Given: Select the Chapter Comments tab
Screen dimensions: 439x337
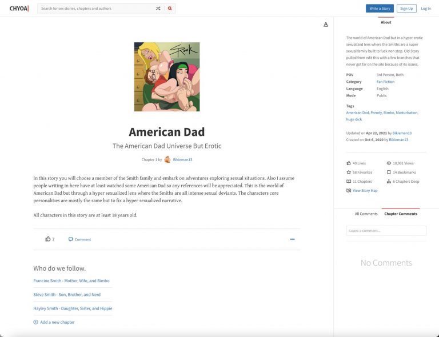Looking at the screenshot, I should [x=401, y=214].
